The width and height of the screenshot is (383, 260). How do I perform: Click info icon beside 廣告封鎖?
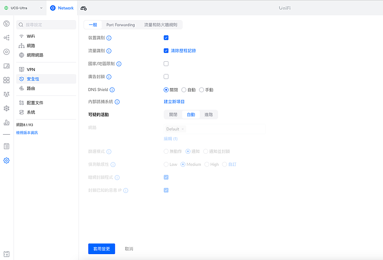point(109,77)
